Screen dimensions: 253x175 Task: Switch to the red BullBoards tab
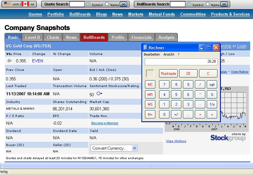(x=94, y=37)
